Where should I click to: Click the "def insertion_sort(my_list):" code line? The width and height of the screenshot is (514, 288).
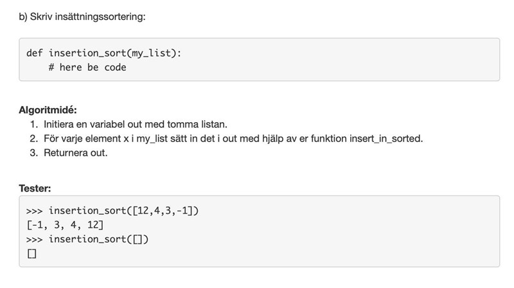click(104, 53)
